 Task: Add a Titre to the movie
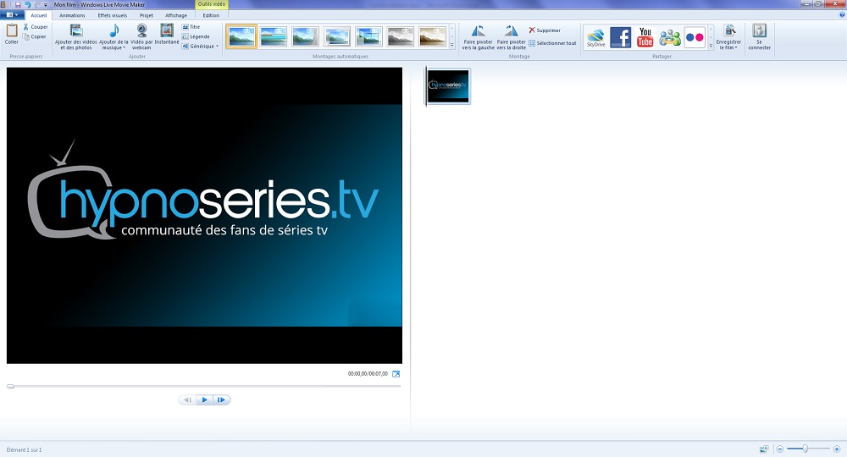(191, 26)
